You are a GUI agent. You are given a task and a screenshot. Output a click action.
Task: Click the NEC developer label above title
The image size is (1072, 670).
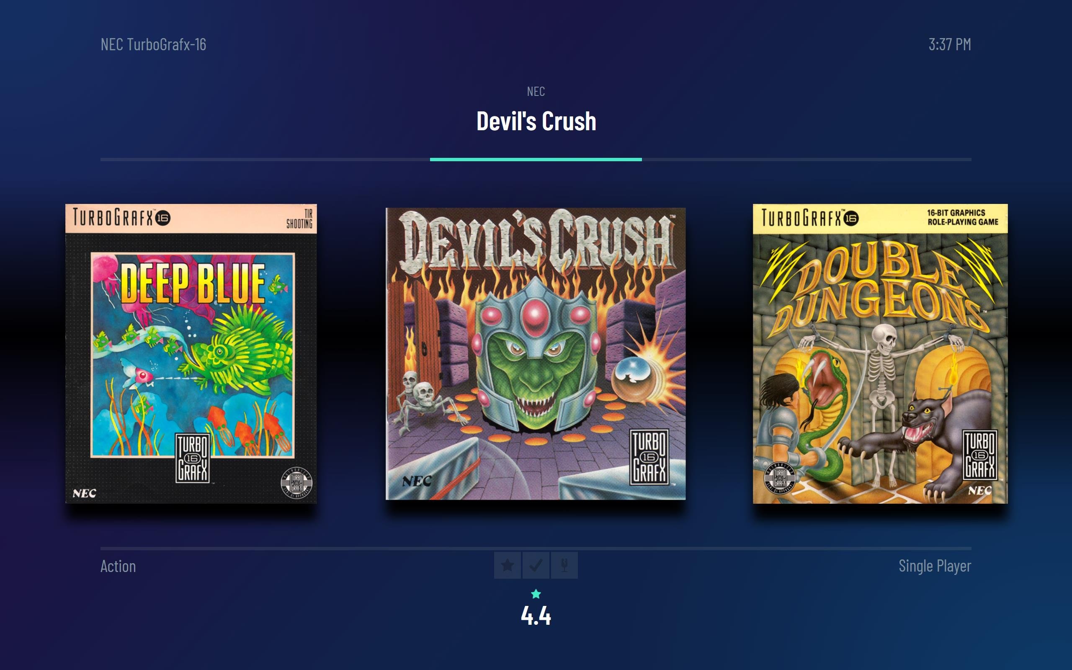[536, 91]
